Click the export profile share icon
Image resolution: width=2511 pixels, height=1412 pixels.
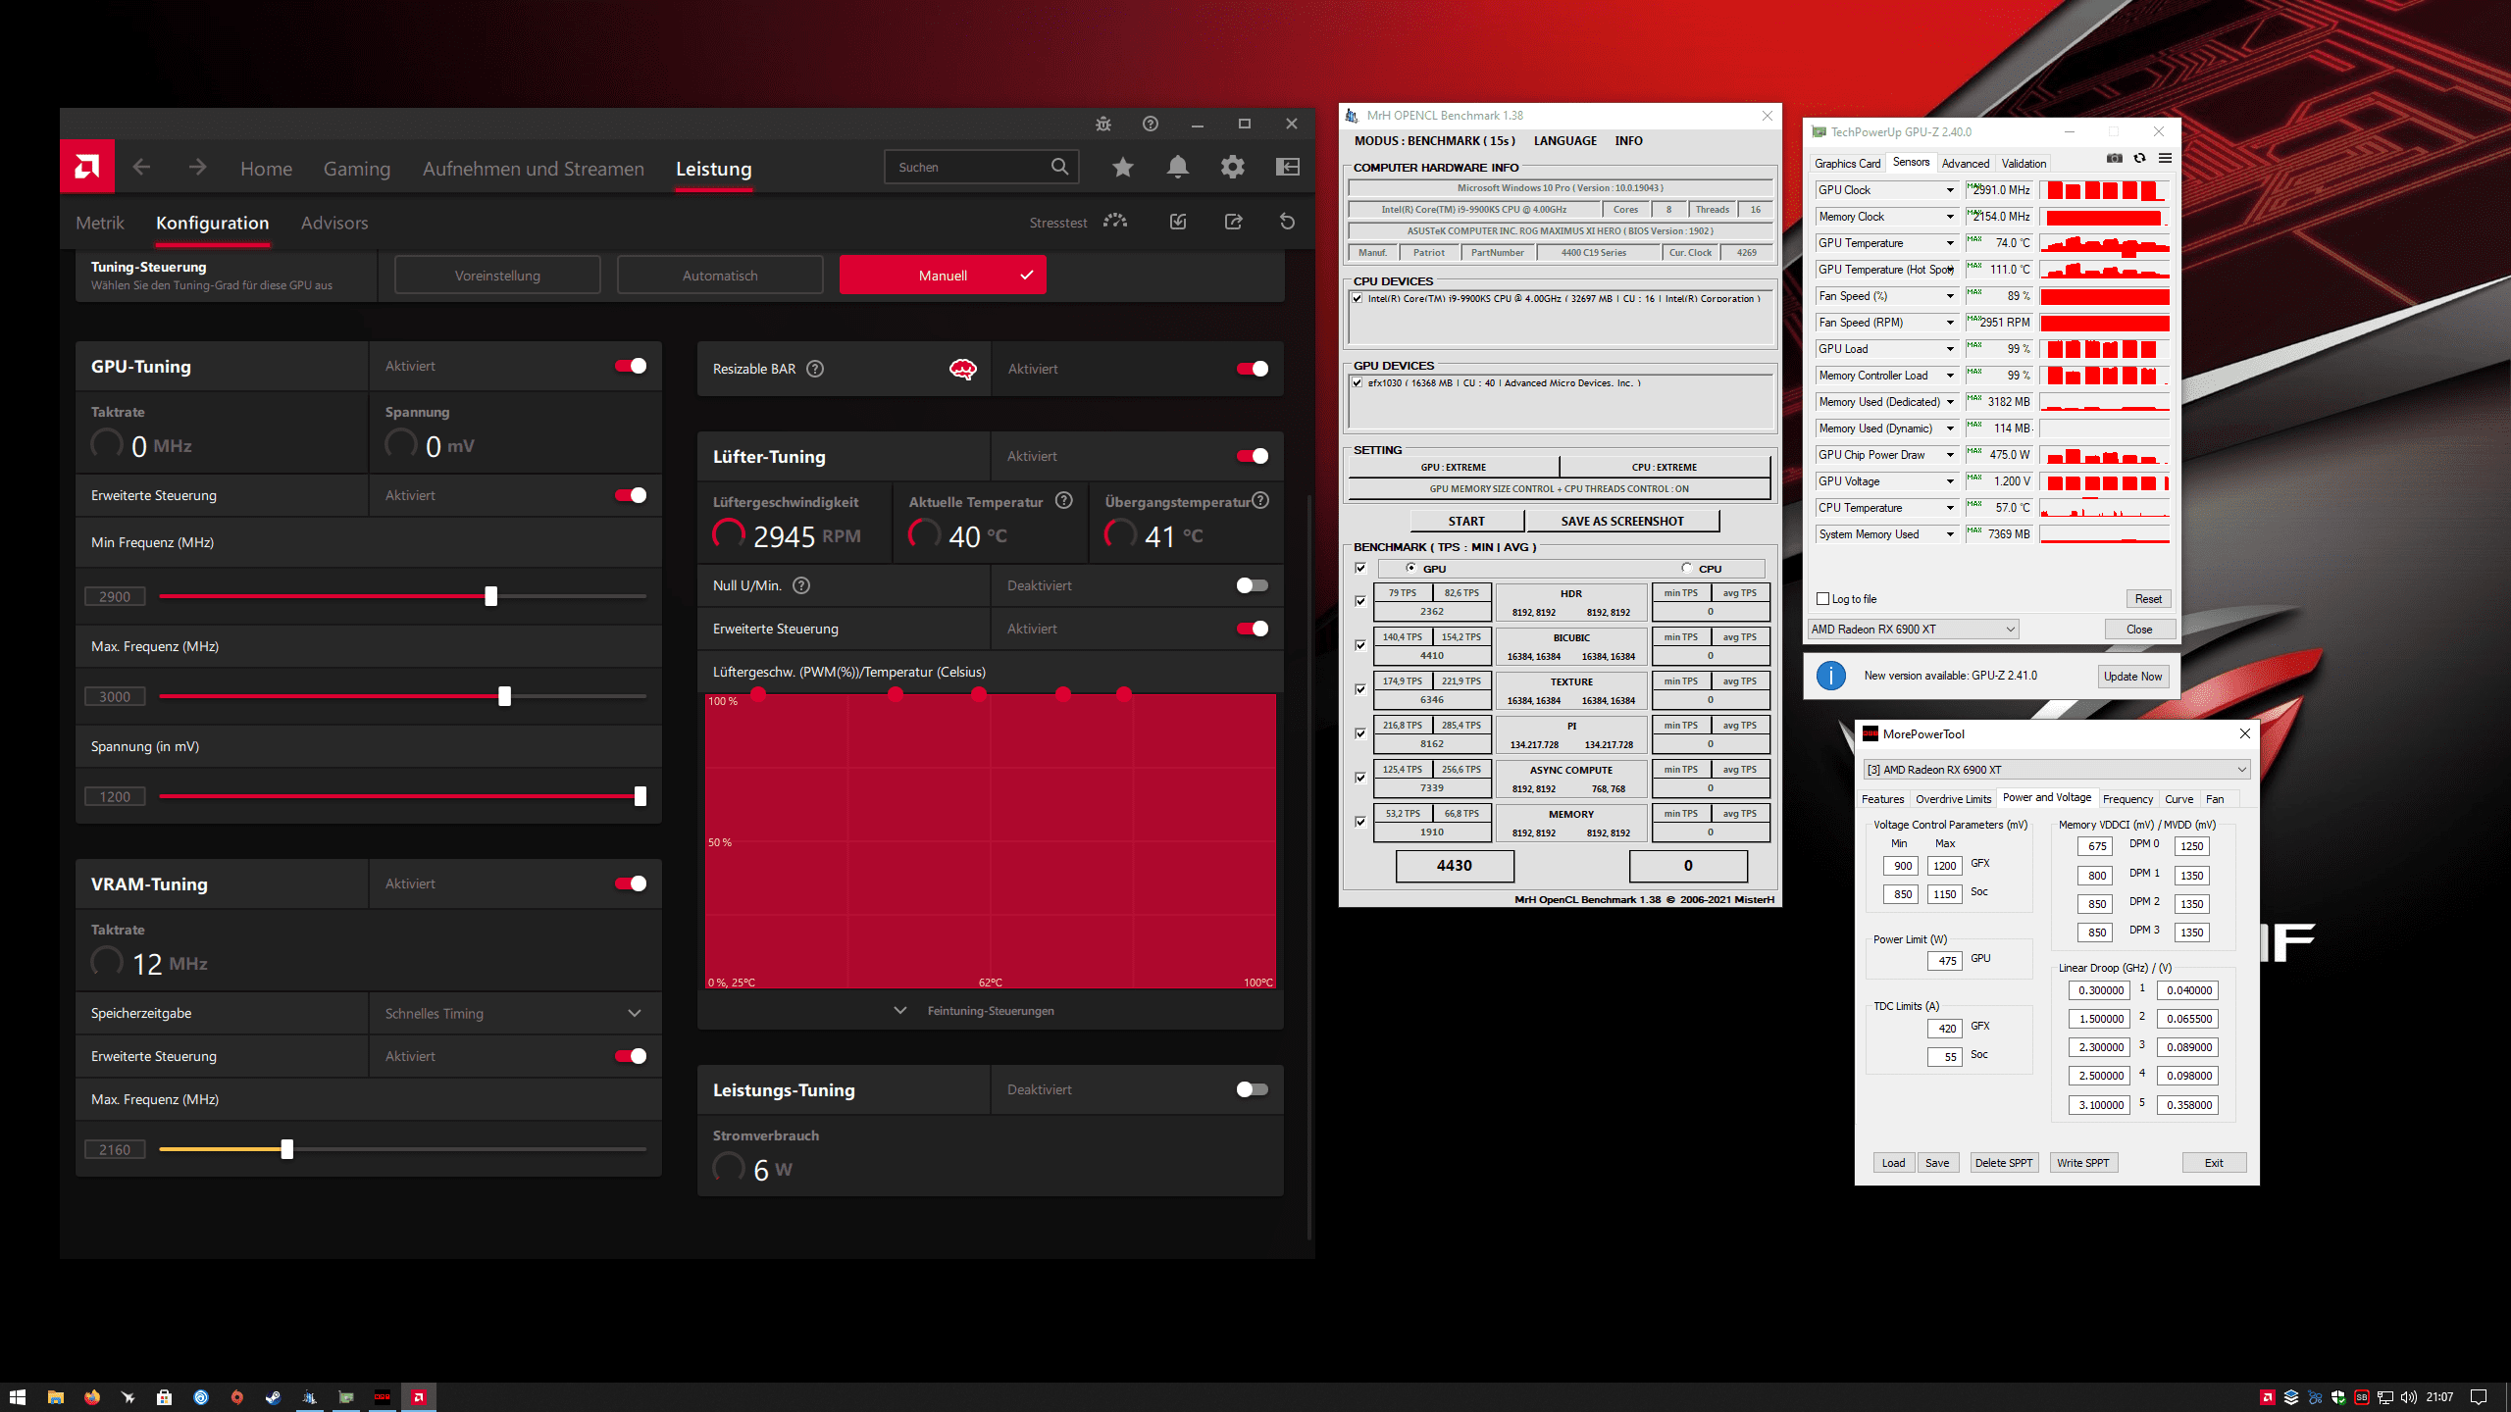1234,222
